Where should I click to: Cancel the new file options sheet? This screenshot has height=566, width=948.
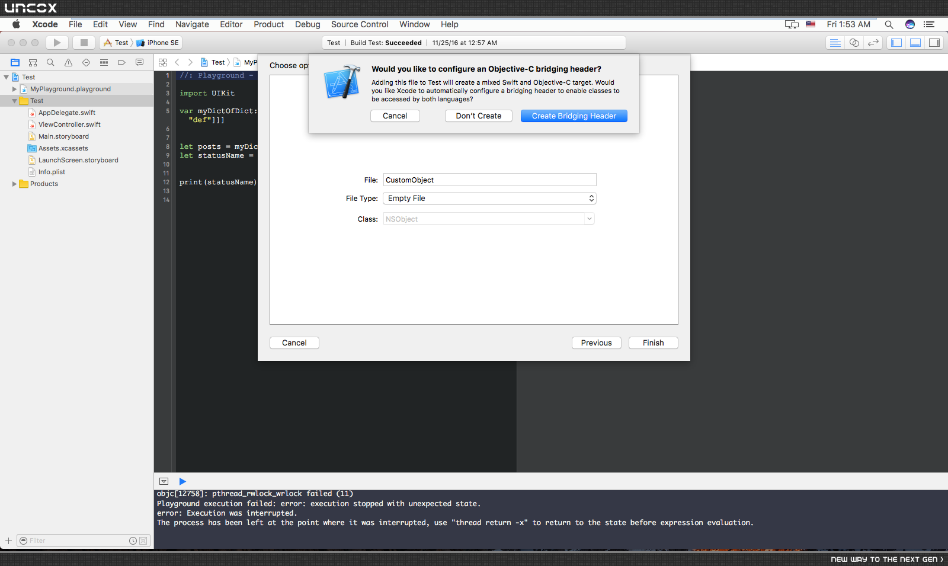click(294, 343)
